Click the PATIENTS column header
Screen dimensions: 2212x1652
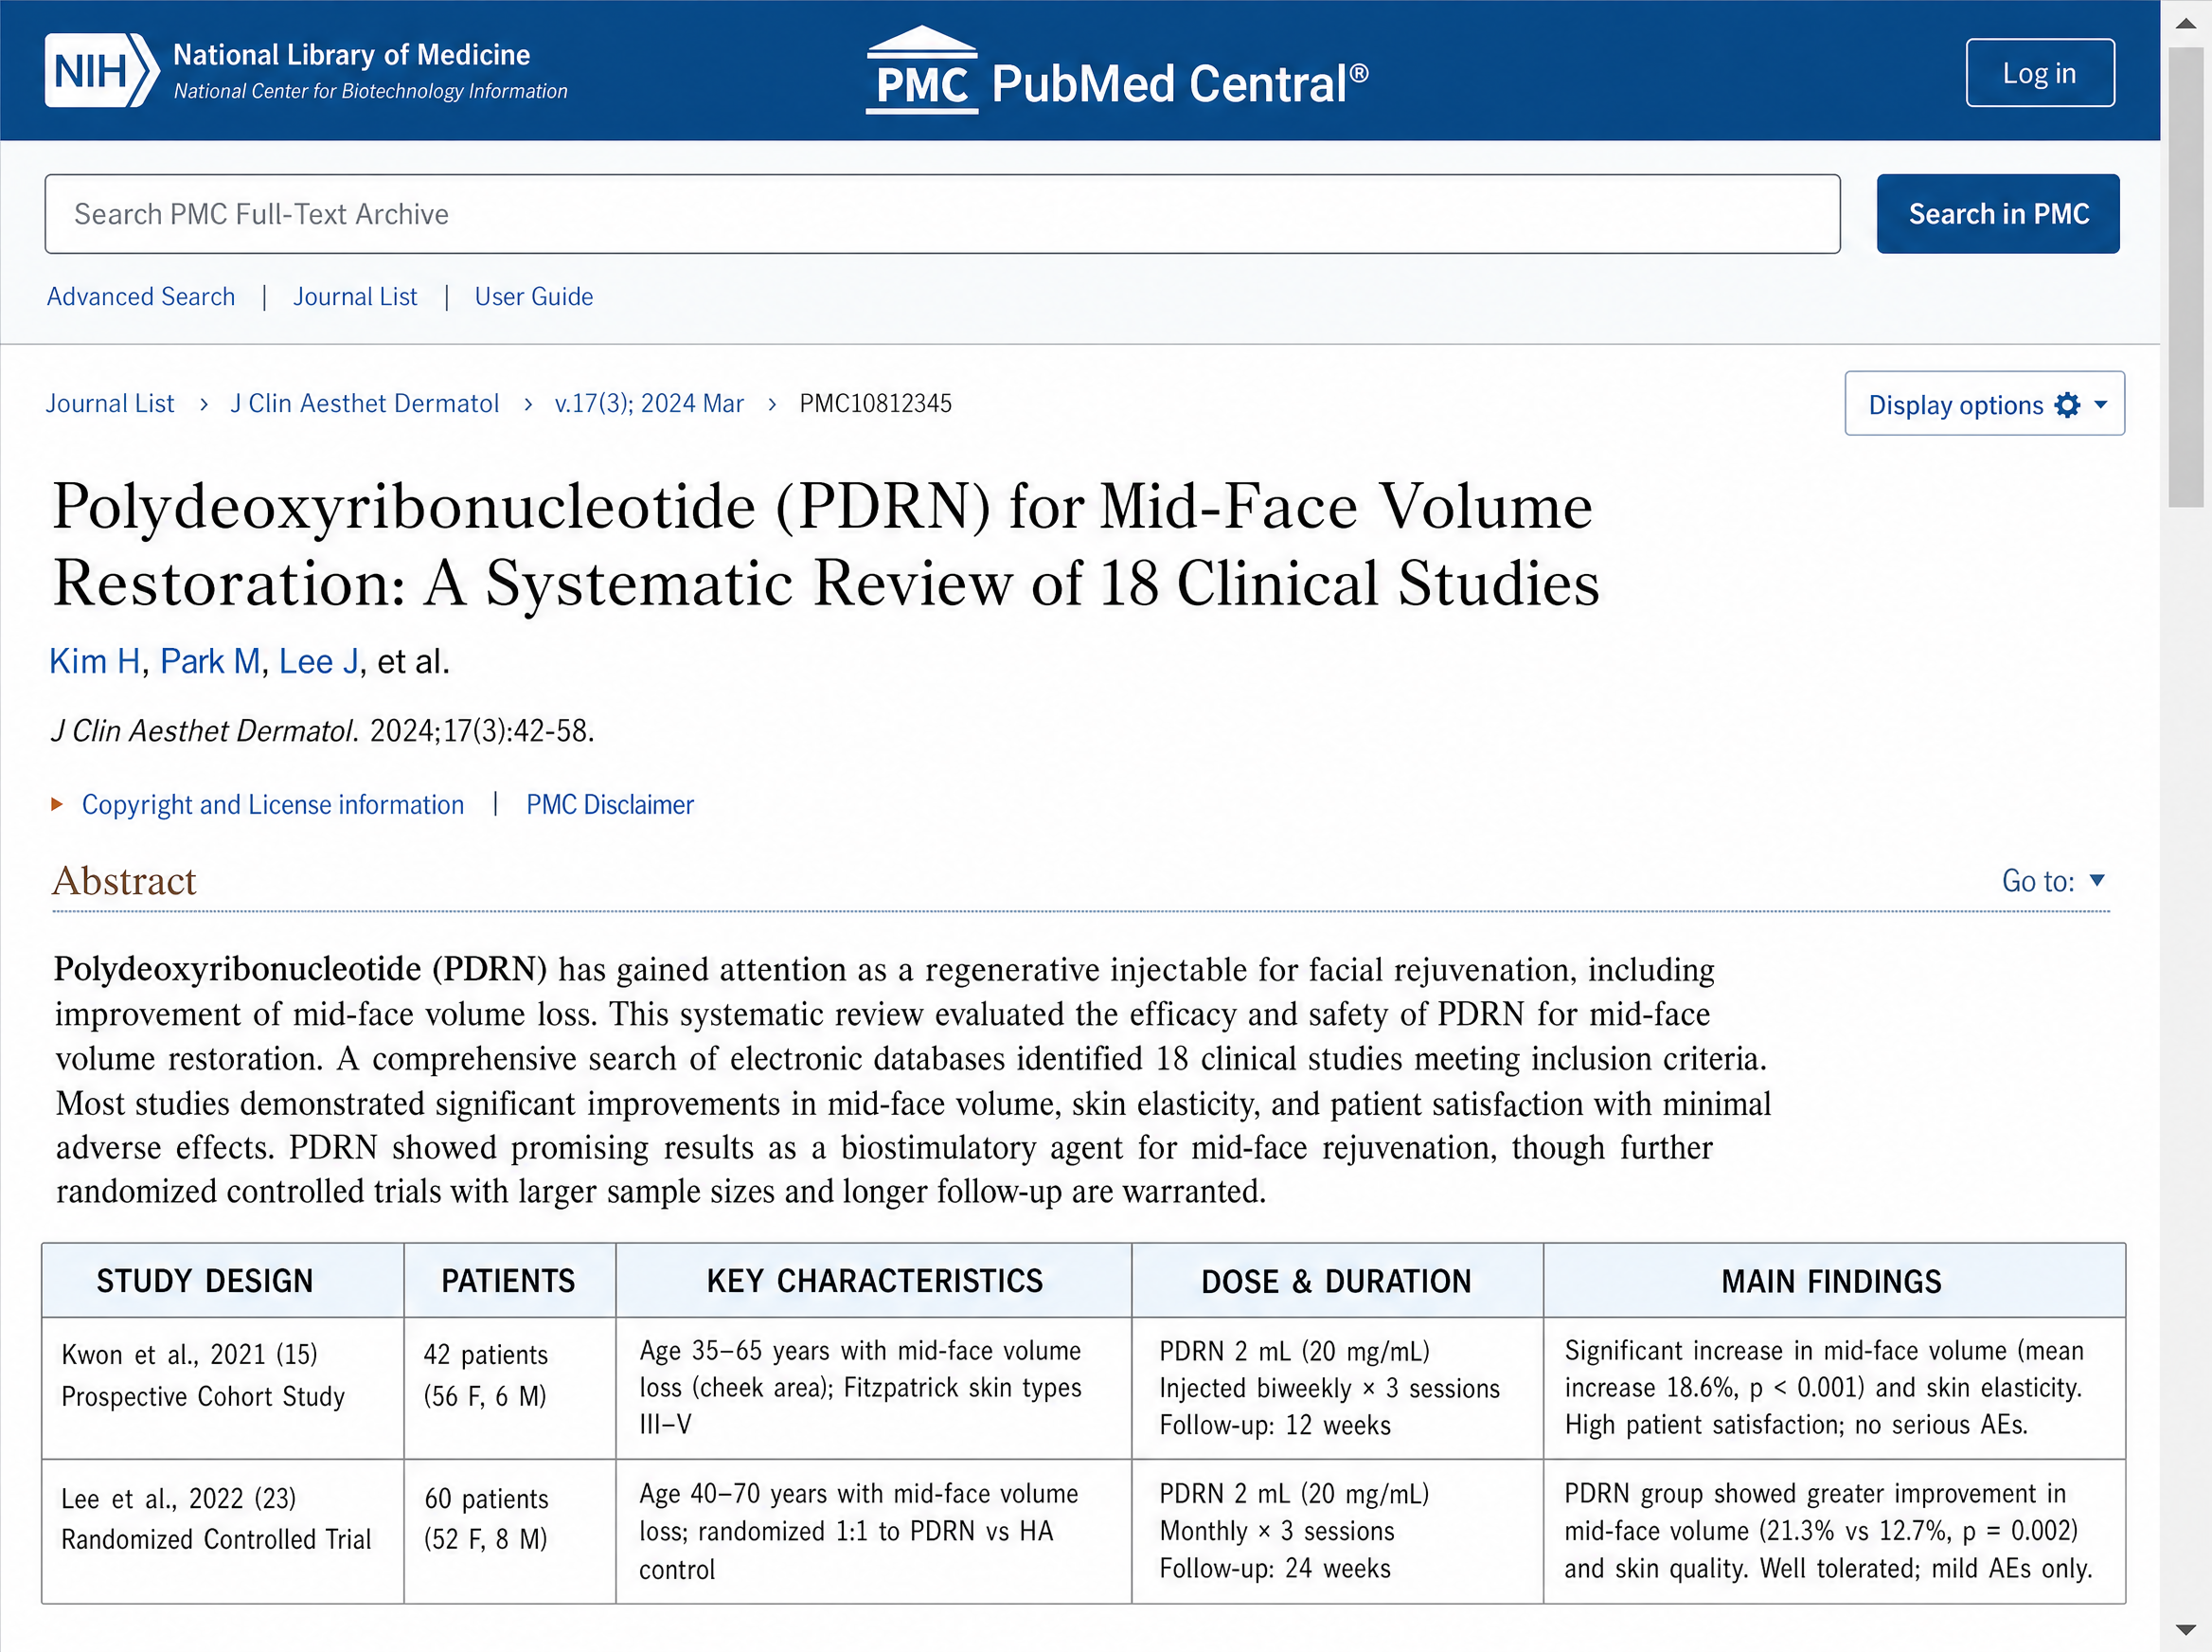(x=508, y=1282)
